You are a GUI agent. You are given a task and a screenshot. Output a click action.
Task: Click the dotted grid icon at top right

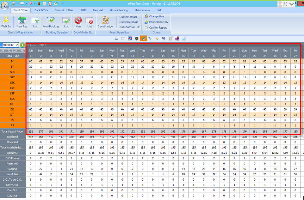280,4
